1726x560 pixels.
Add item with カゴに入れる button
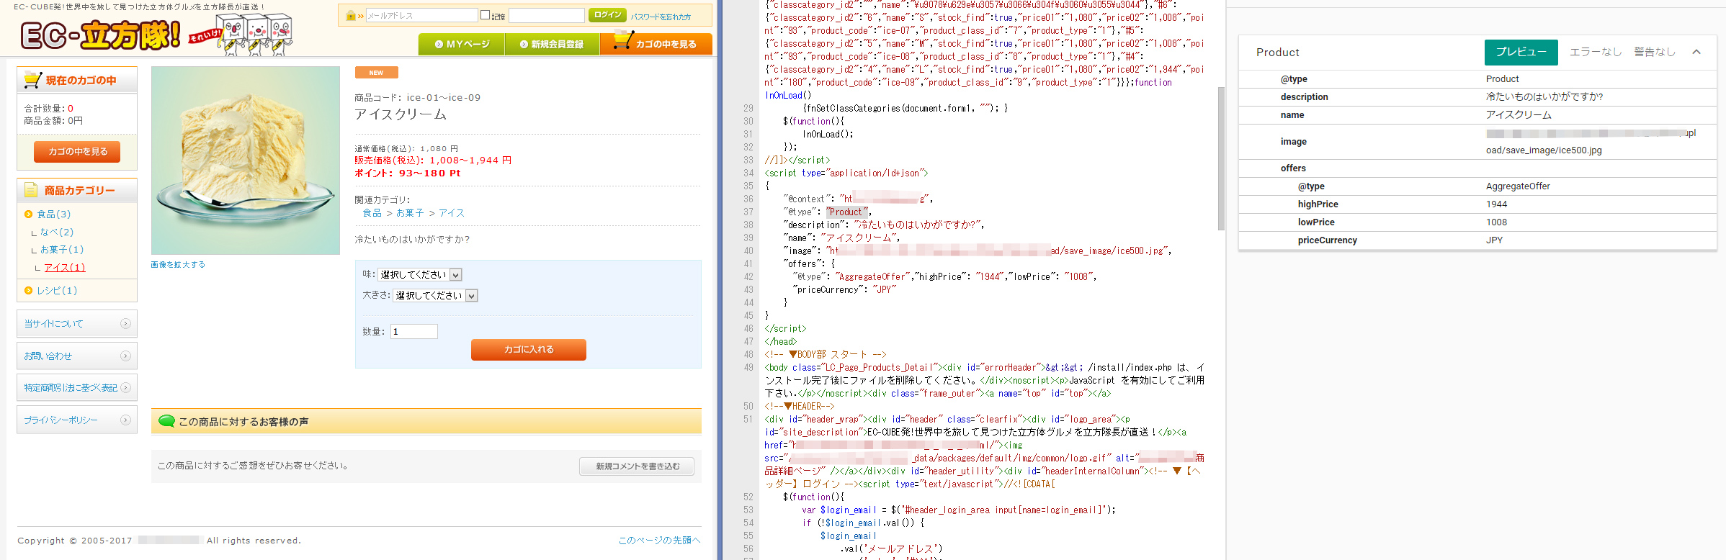click(x=529, y=349)
